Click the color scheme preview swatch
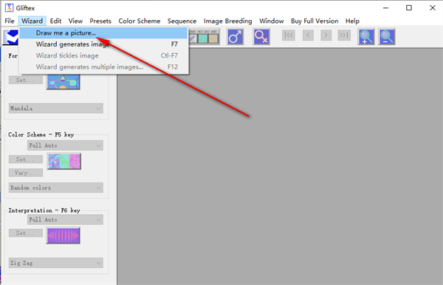Screen dimensions: 443x285 point(64,161)
